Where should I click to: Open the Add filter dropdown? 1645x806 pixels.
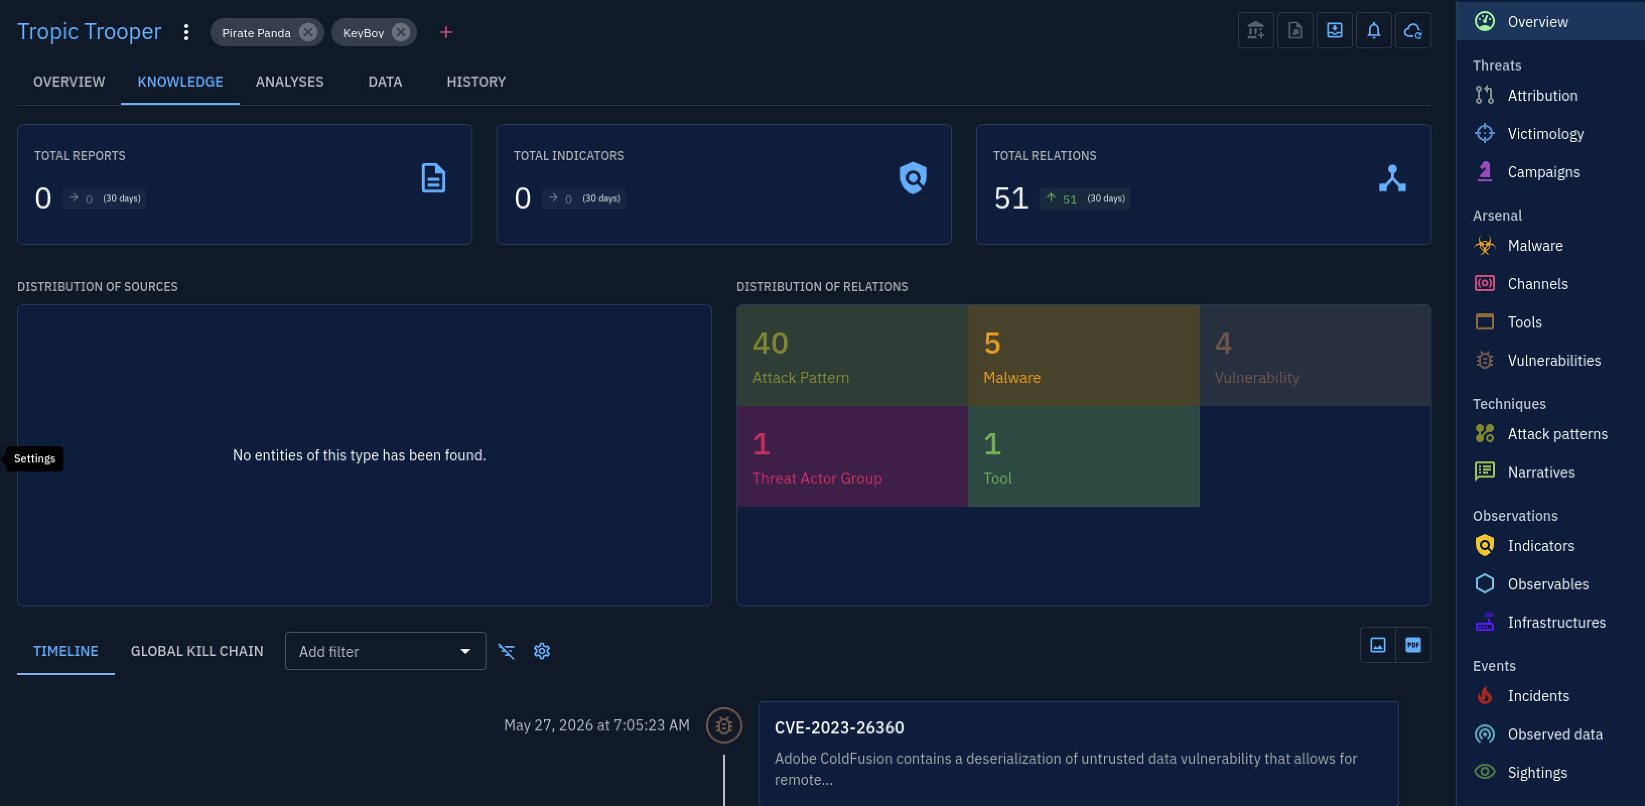click(x=385, y=651)
